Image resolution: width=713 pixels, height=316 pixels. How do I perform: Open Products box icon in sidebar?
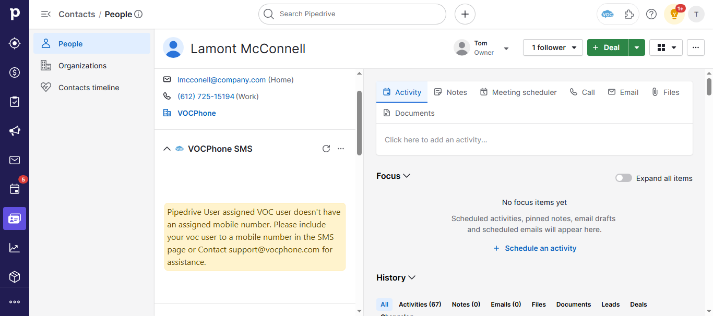pos(15,277)
